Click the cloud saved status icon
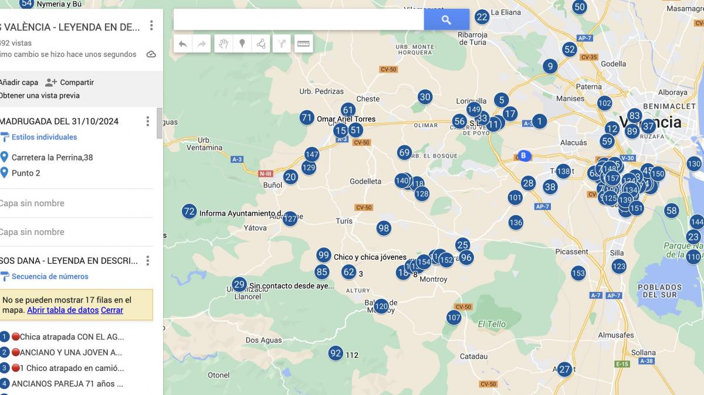 click(x=151, y=55)
